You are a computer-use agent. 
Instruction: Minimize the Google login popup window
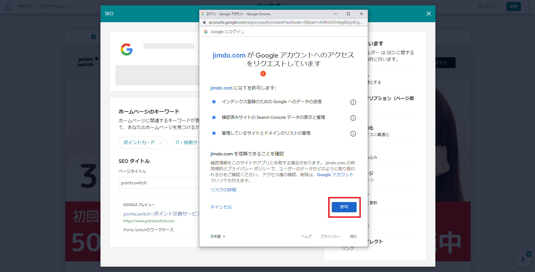pyautogui.click(x=335, y=14)
